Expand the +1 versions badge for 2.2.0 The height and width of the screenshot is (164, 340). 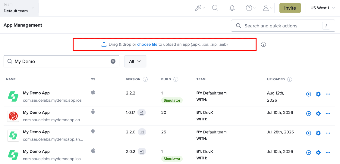click(x=142, y=132)
